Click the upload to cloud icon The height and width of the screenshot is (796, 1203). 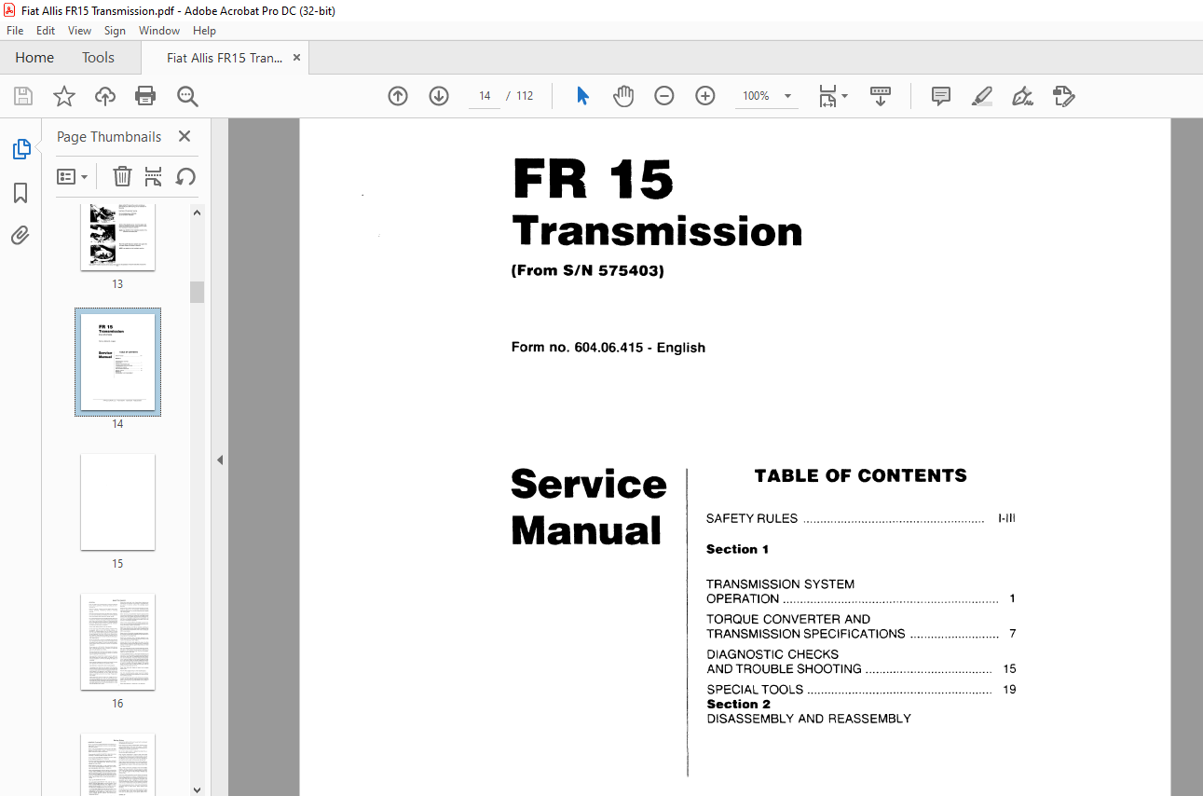(x=105, y=96)
